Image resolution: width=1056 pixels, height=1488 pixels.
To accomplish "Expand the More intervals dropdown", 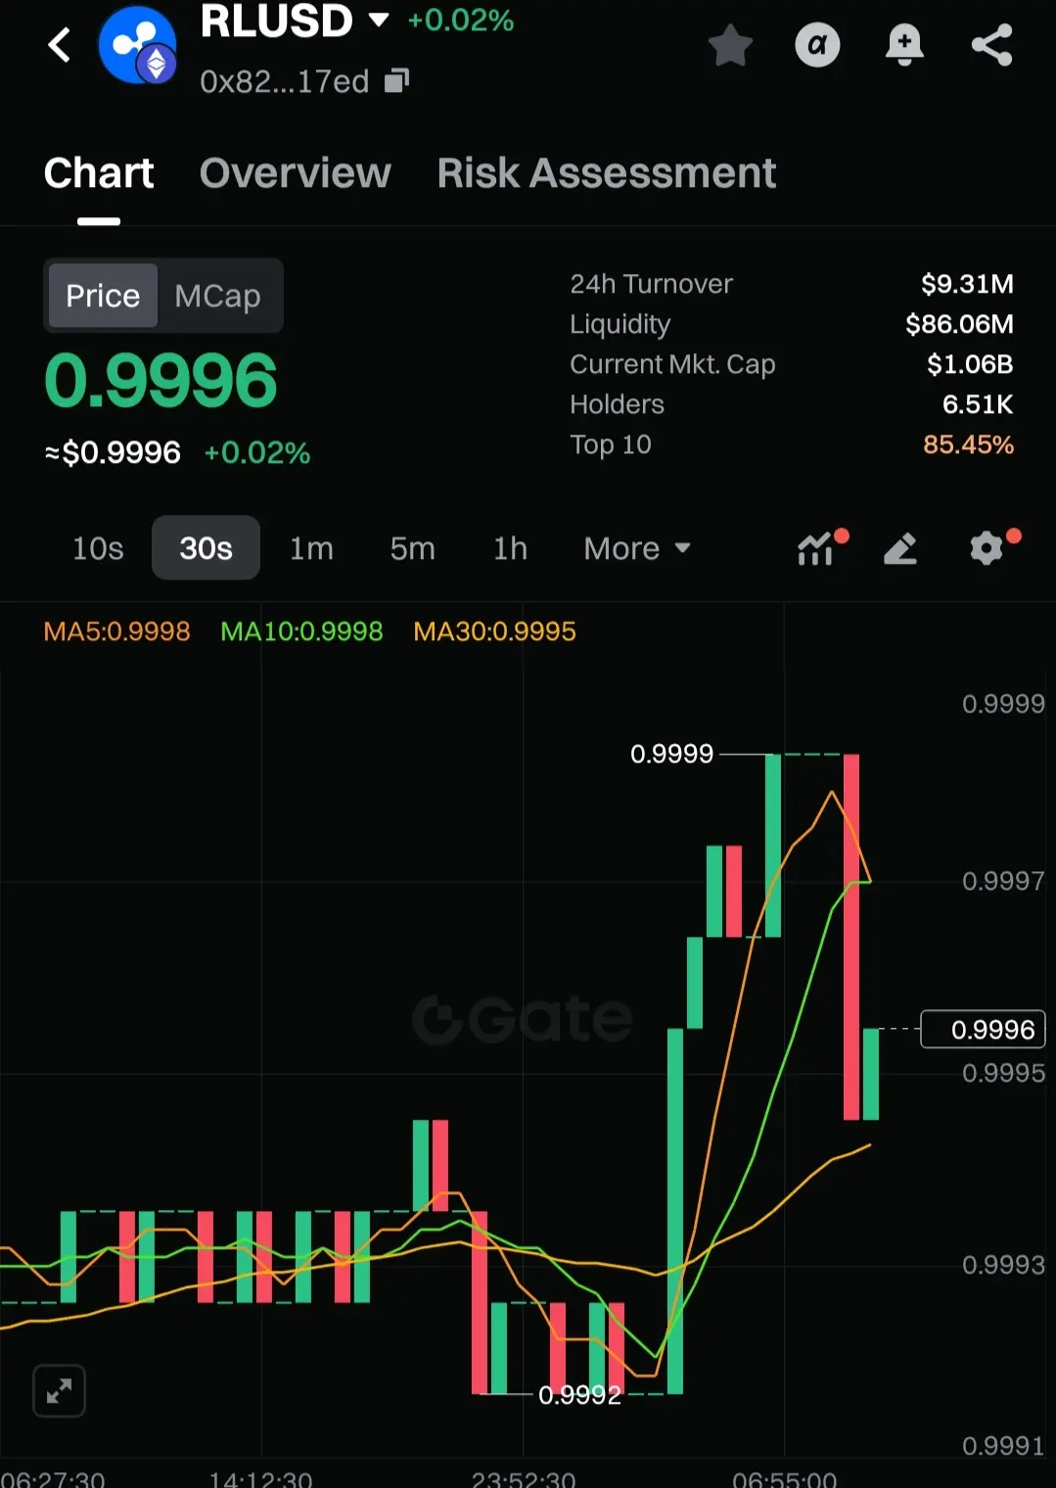I will 637,548.
